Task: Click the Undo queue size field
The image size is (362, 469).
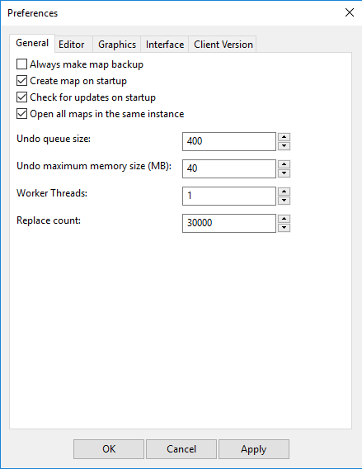Action: pyautogui.click(x=229, y=141)
